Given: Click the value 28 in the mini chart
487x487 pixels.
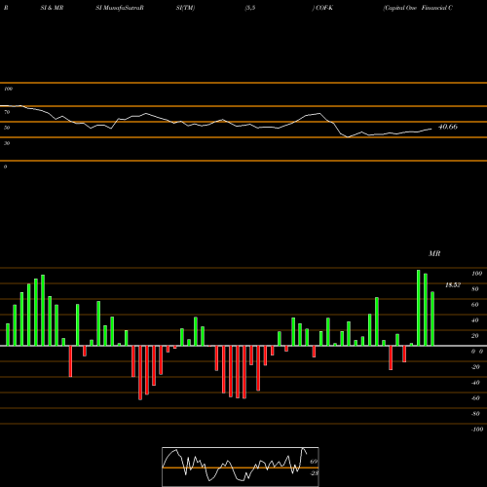Looking at the screenshot, I should point(314,473).
